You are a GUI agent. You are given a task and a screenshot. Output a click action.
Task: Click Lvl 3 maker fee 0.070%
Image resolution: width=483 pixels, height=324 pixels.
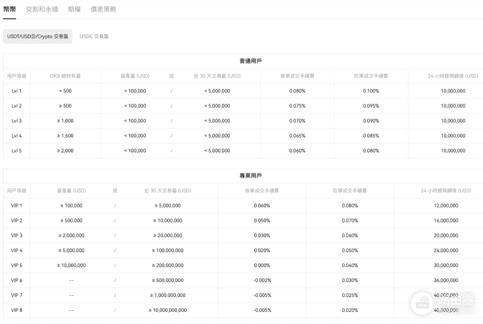tap(297, 121)
